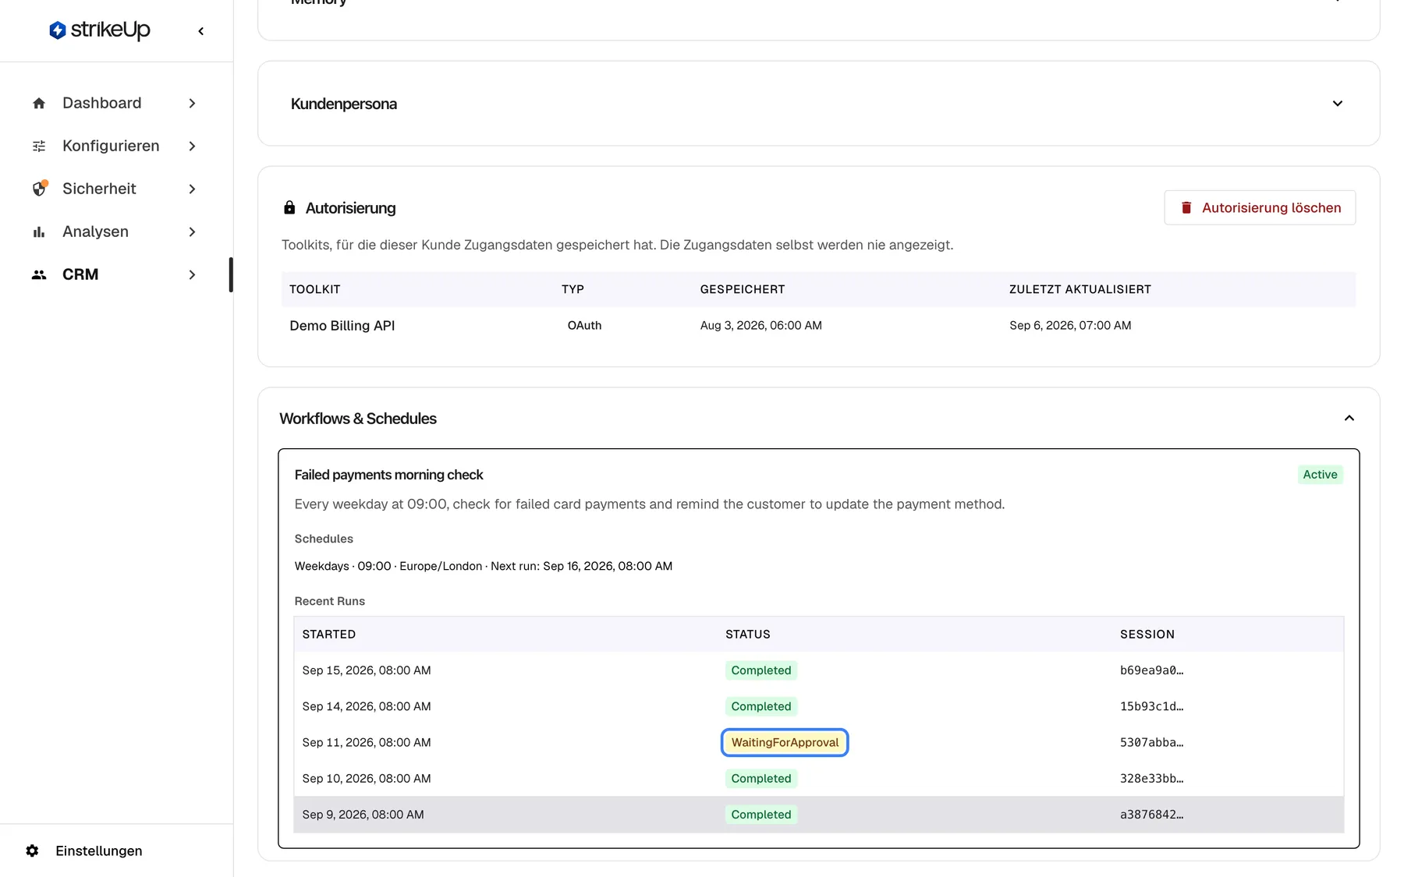Click session ID 15b93c1d
1404x877 pixels.
[1151, 706]
